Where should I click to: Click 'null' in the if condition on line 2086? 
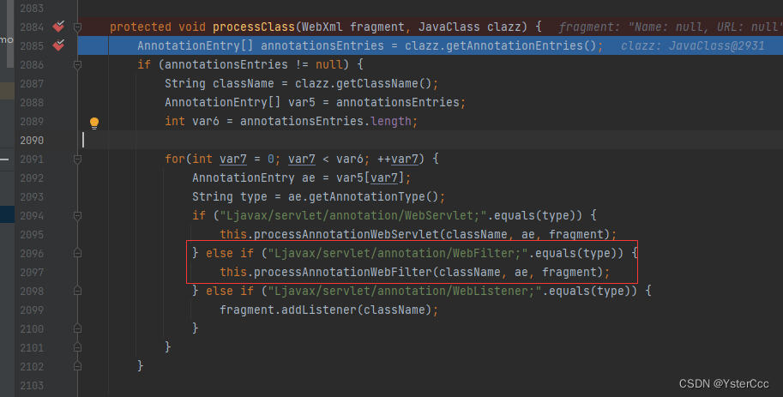(x=329, y=65)
